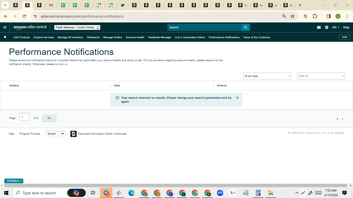
Task: Go to next page of notifications
Action: (x=342, y=119)
